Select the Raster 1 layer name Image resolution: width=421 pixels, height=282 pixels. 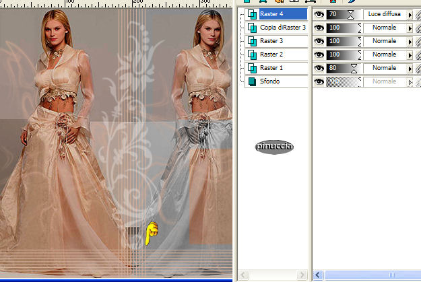click(271, 67)
